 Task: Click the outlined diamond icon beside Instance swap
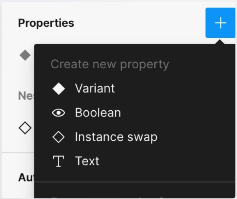coord(59,137)
